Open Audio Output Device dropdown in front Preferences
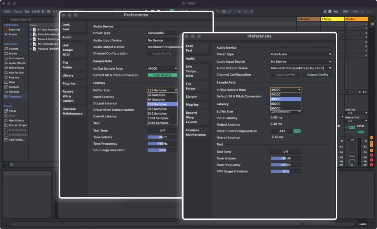The image size is (377, 229). tap(301, 68)
